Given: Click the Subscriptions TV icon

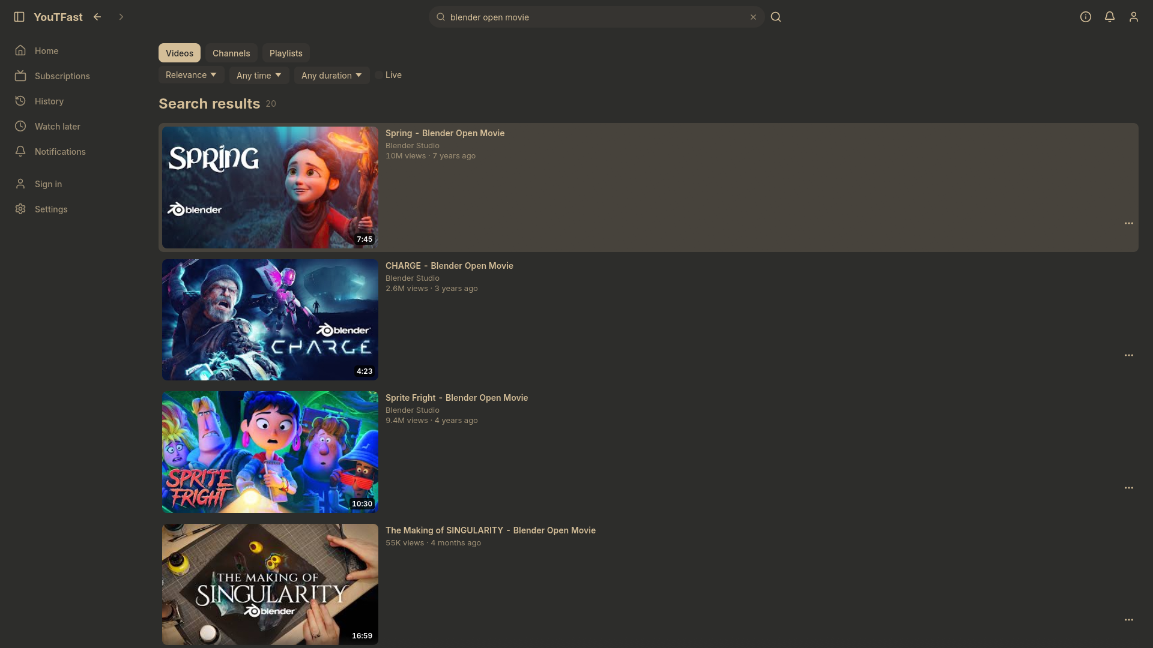Looking at the screenshot, I should 20,76.
